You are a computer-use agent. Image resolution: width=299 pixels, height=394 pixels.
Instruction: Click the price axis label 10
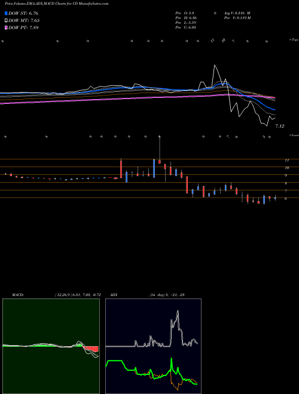(x=286, y=168)
